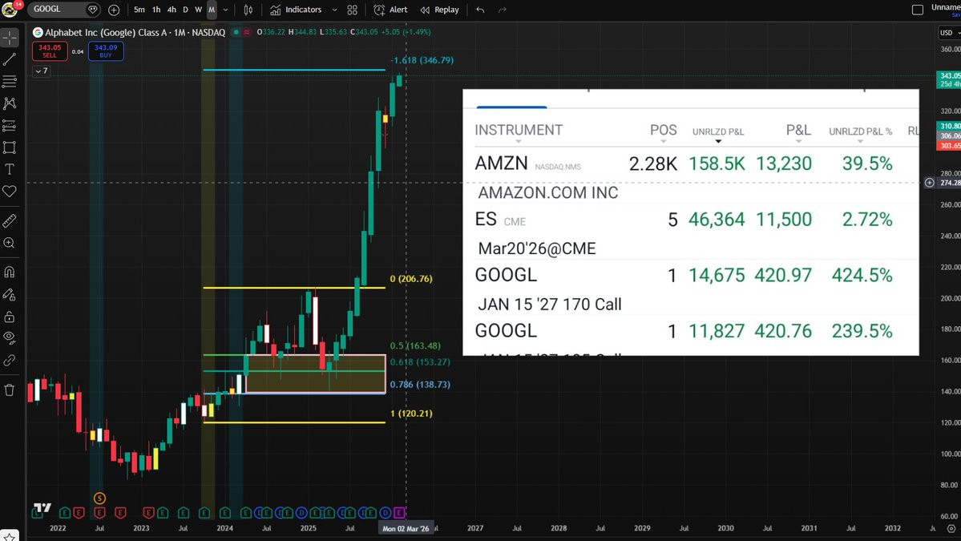The height and width of the screenshot is (541, 961).
Task: Activate the zoom in tool
Action: click(x=10, y=243)
